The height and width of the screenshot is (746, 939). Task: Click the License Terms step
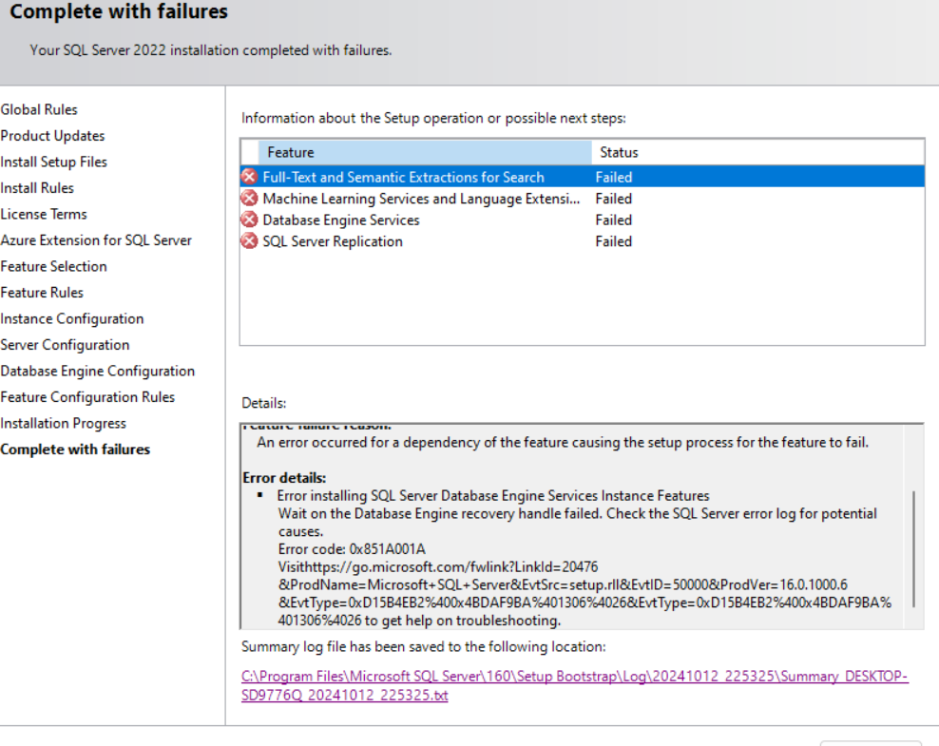tap(44, 214)
